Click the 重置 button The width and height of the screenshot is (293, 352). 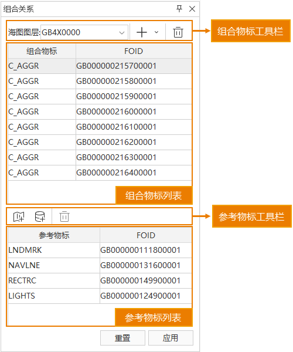pyautogui.click(x=122, y=338)
